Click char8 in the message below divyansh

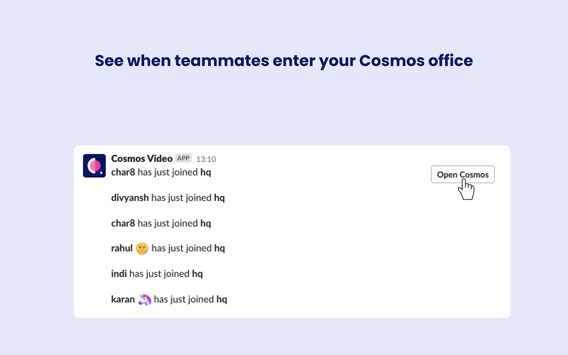tap(123, 223)
